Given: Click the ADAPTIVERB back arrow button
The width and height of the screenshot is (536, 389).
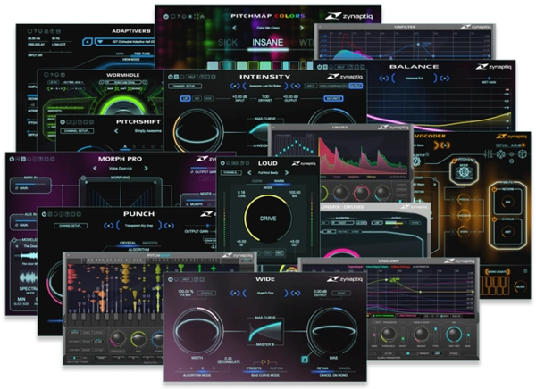Looking at the screenshot, I should (88, 42).
